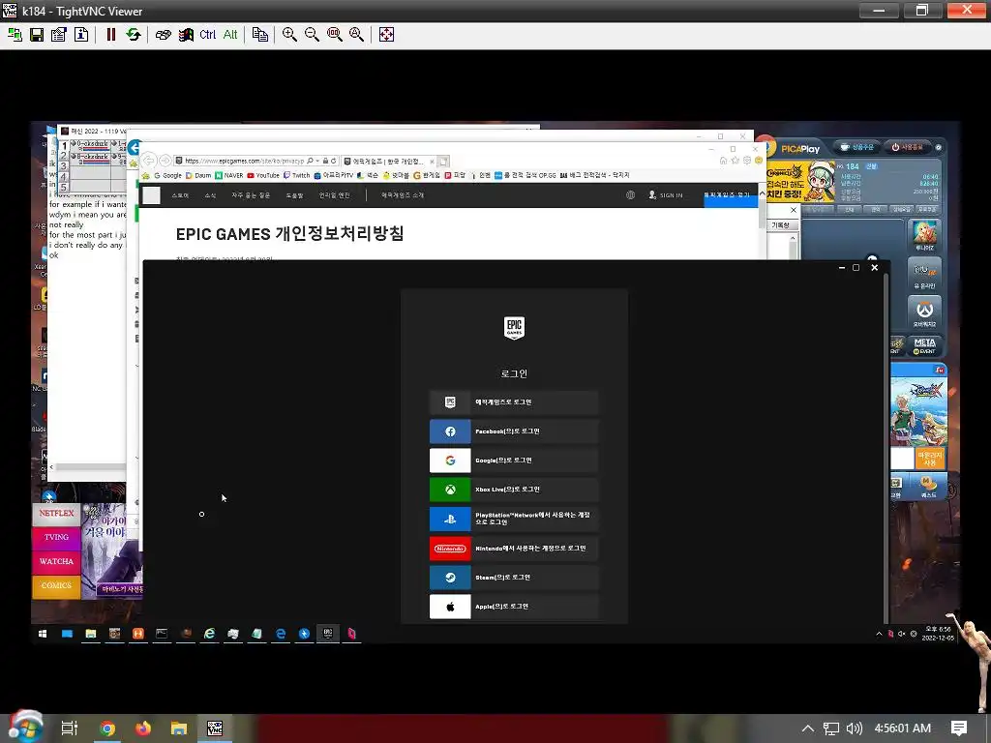Image resolution: width=991 pixels, height=743 pixels.
Task: Open Chrome from local taskbar
Action: (x=107, y=728)
